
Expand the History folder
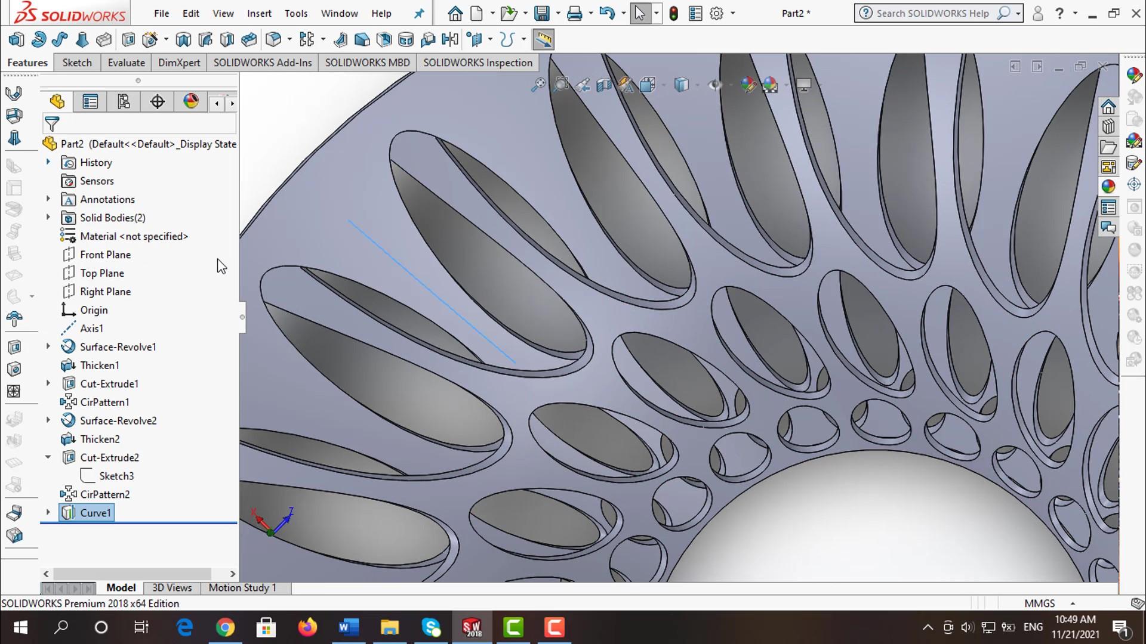(x=48, y=162)
